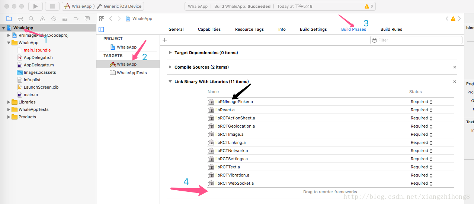
Task: Open the related items grid icon
Action: [102, 19]
